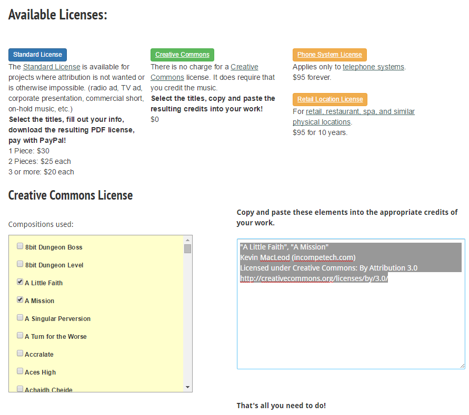Click the blue Standard License button
469x415 pixels.
[37, 55]
